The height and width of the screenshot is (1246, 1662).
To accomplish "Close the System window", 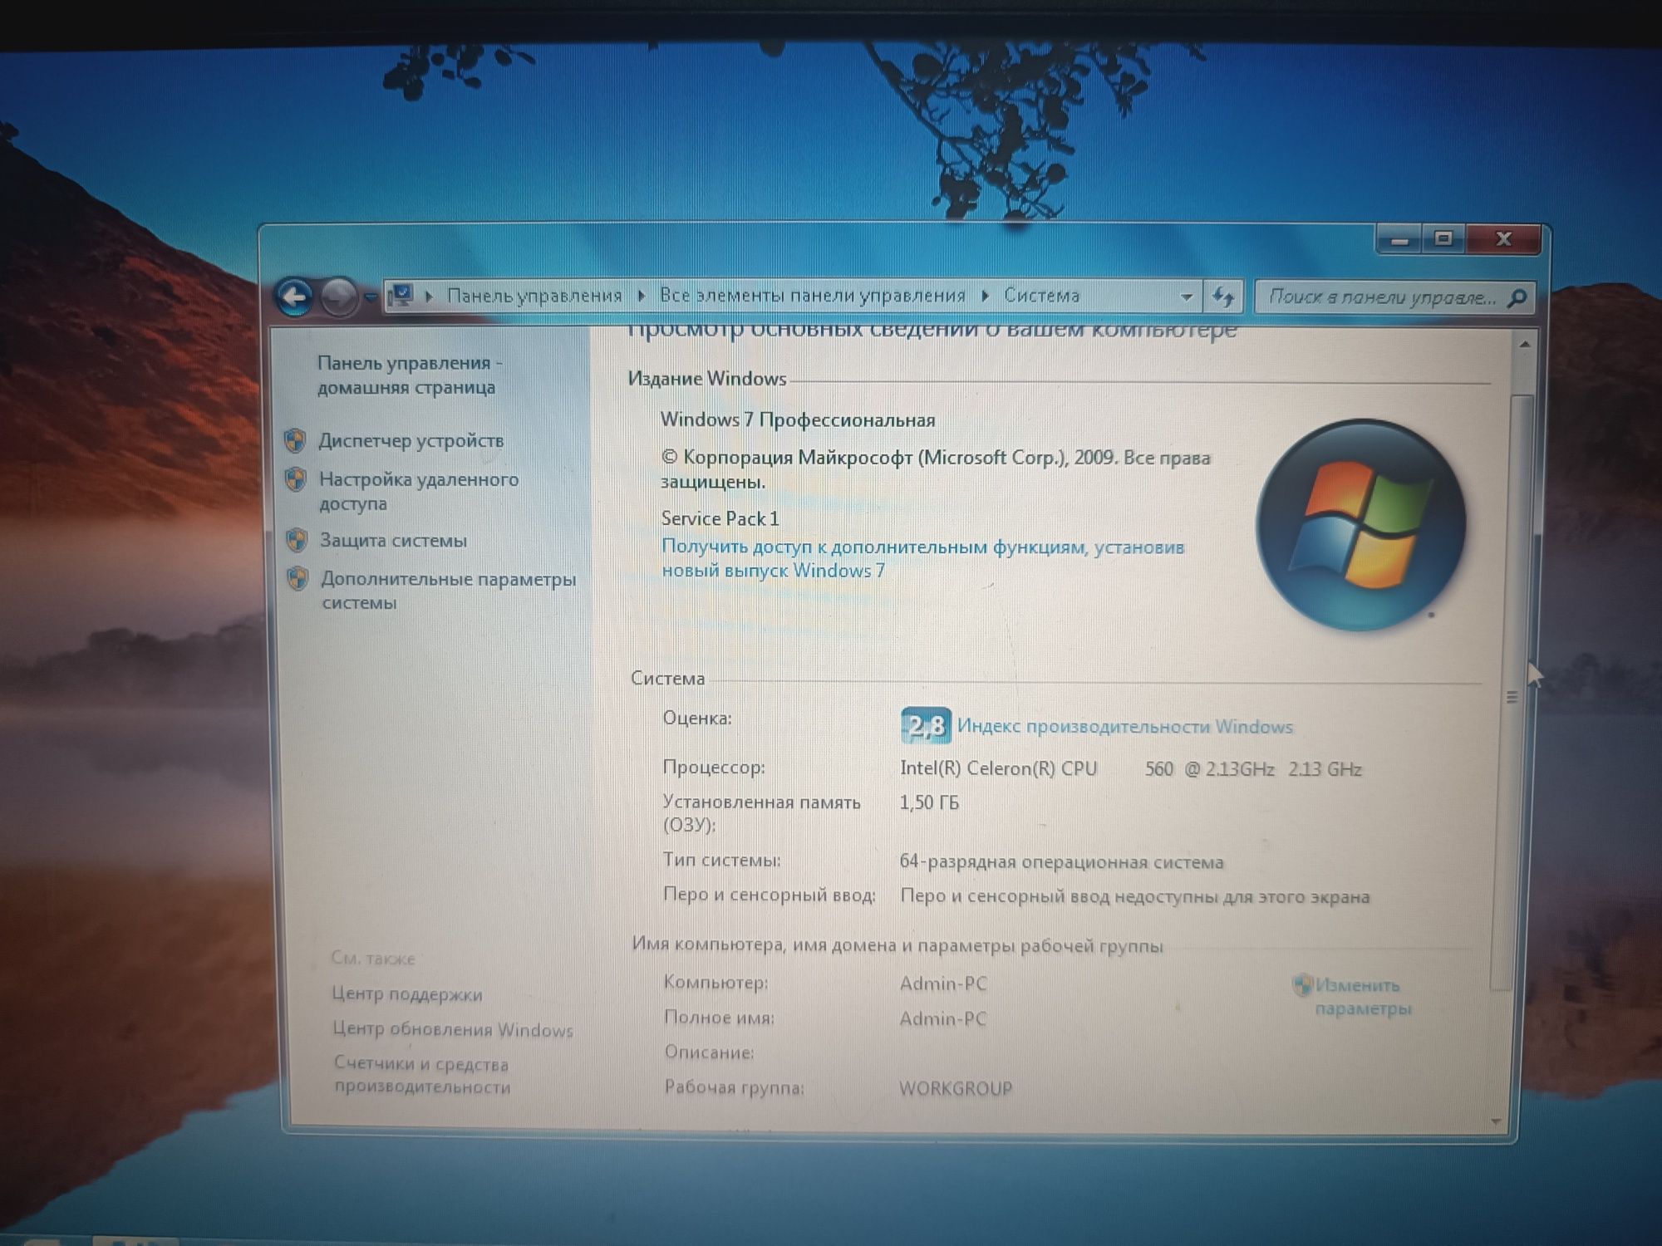I will pyautogui.click(x=1503, y=239).
